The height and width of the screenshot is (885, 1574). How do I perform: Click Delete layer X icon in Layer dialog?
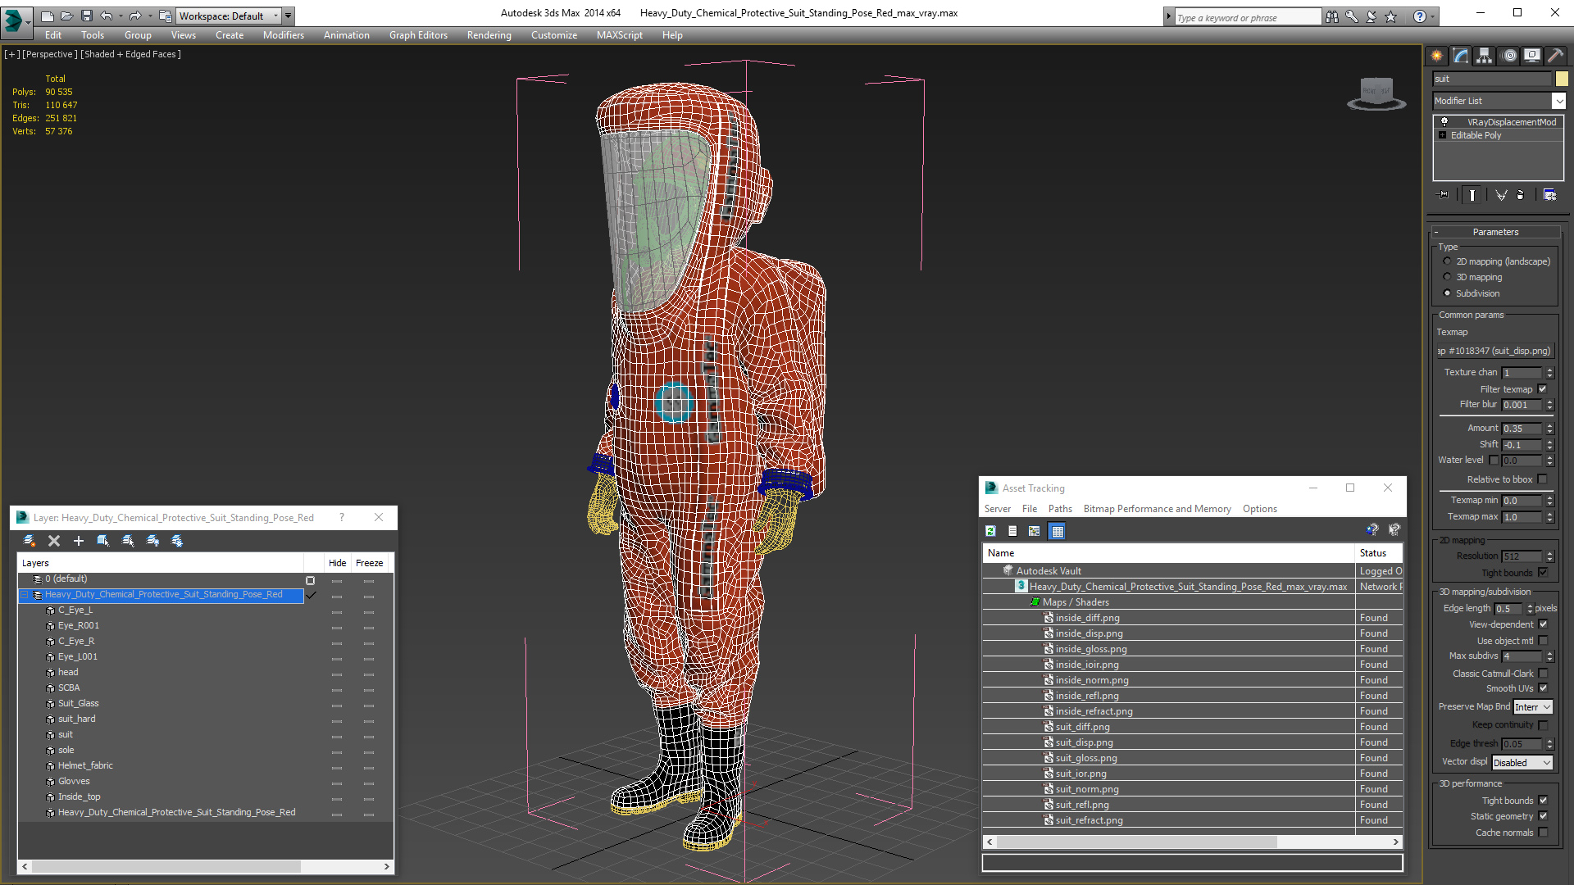[54, 541]
